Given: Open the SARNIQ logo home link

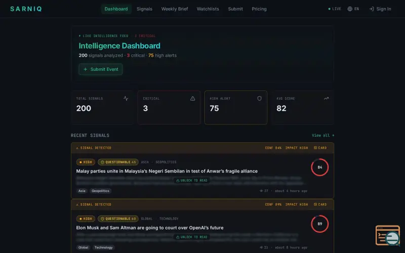Looking at the screenshot, I should click(26, 9).
